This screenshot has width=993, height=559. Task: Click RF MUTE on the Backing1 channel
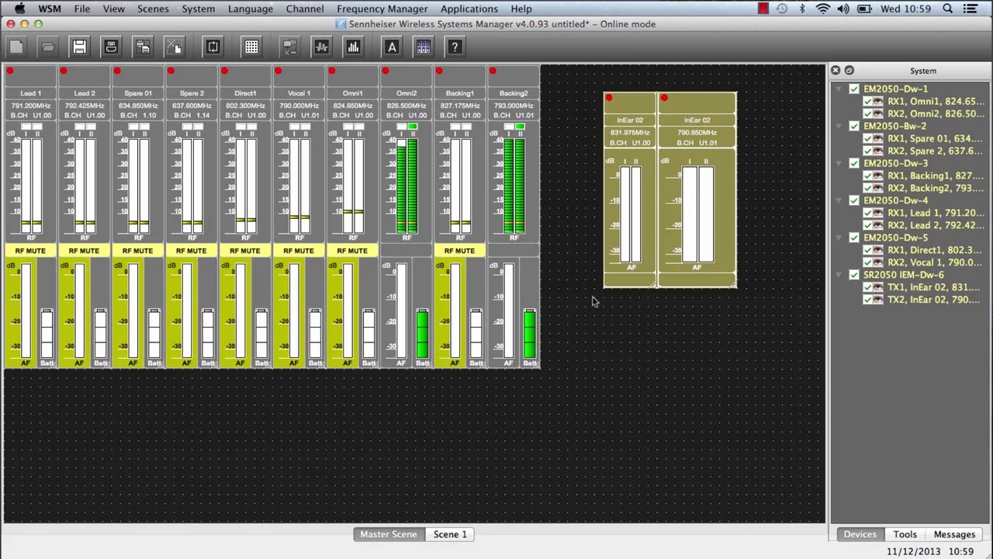(459, 251)
